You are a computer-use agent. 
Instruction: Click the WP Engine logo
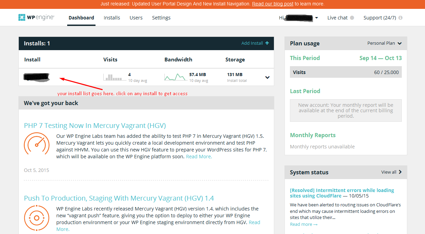[36, 17]
